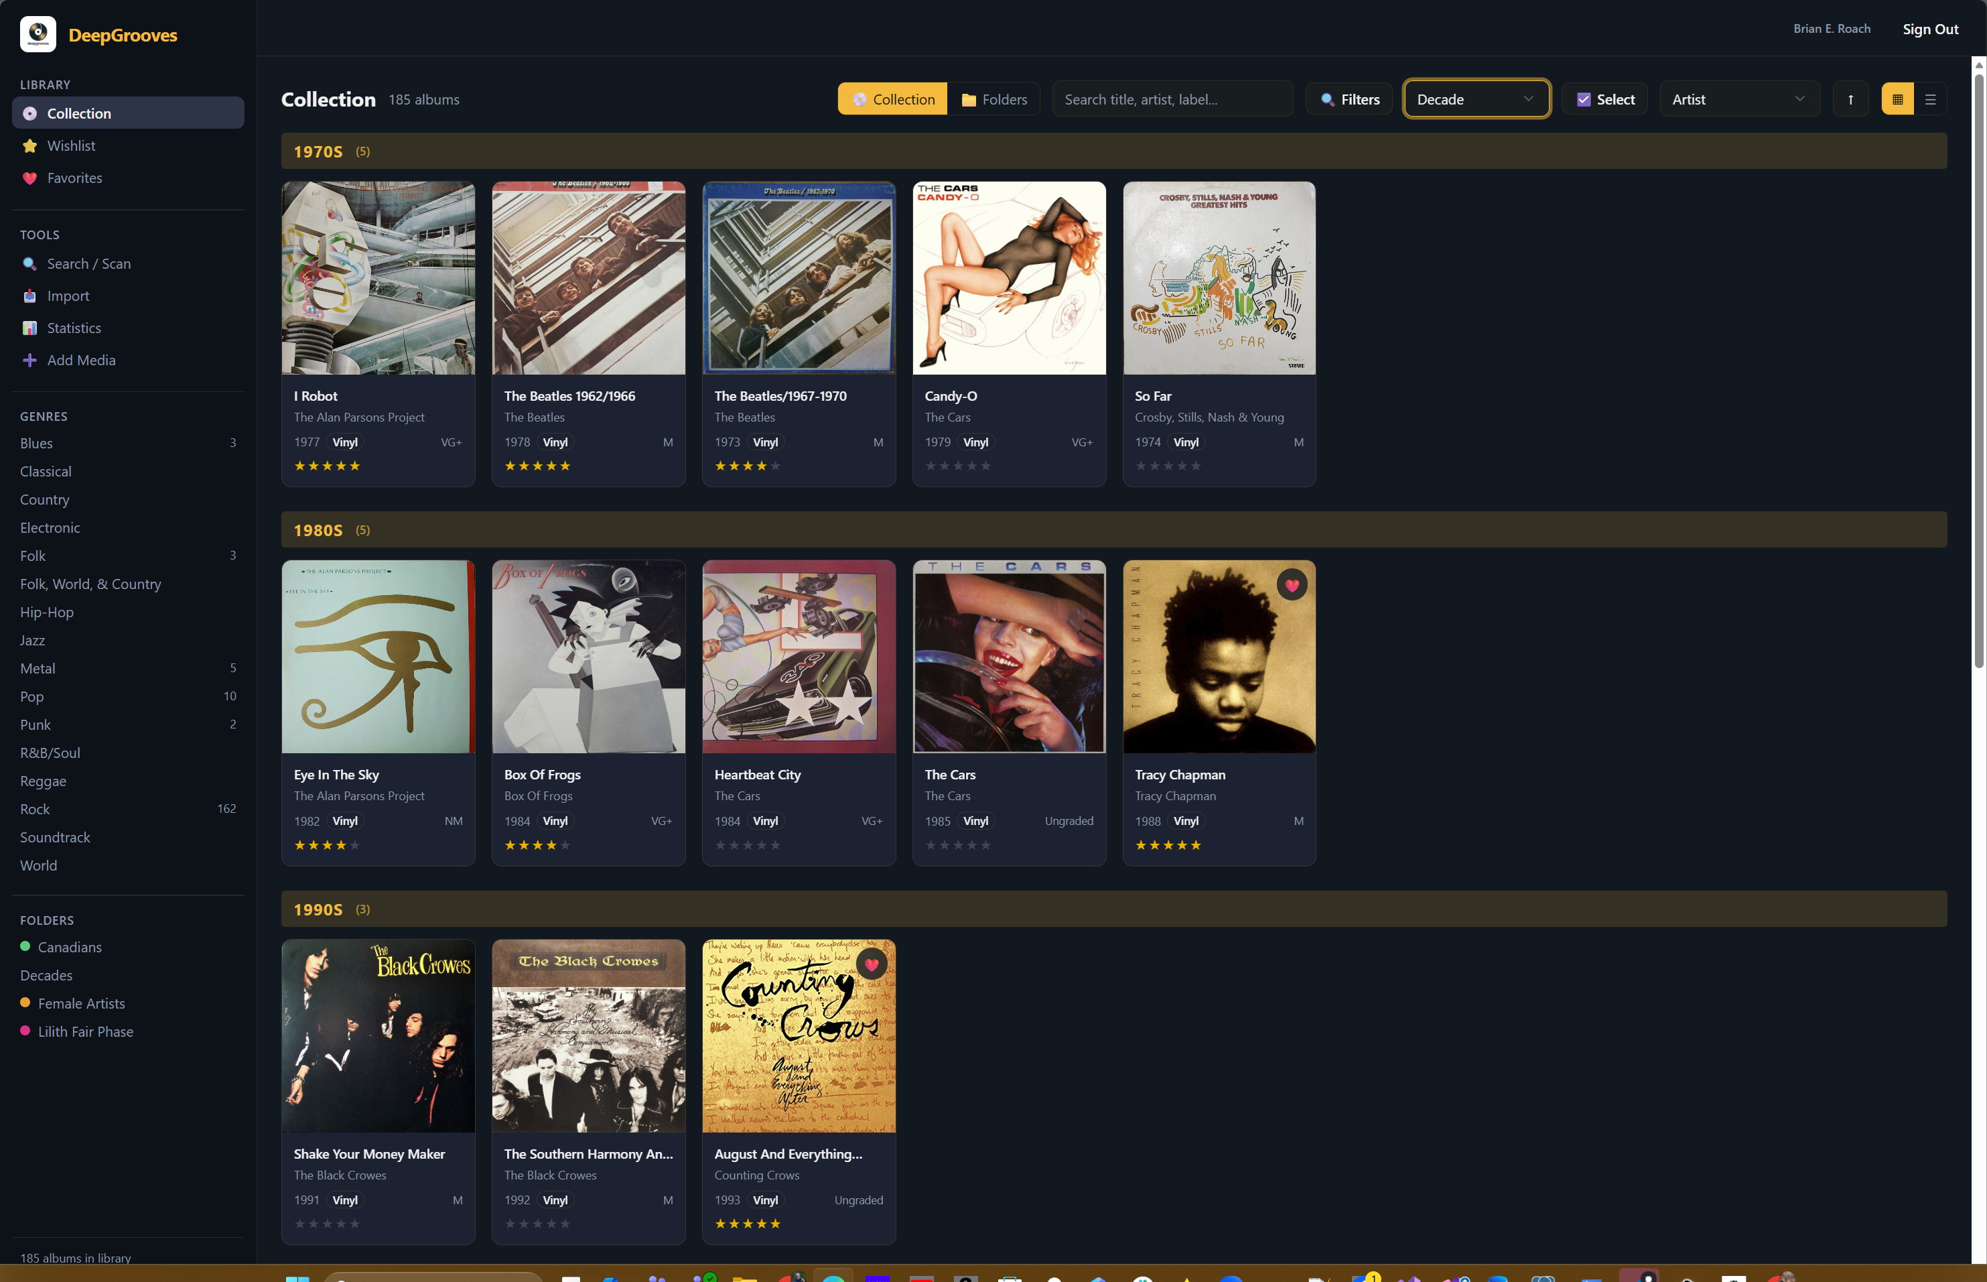
Task: Select the Collection tab
Action: 892,99
